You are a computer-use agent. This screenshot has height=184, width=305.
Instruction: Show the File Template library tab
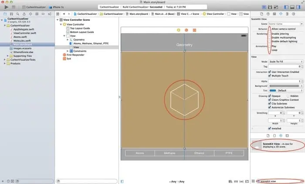pyautogui.click(x=268, y=135)
